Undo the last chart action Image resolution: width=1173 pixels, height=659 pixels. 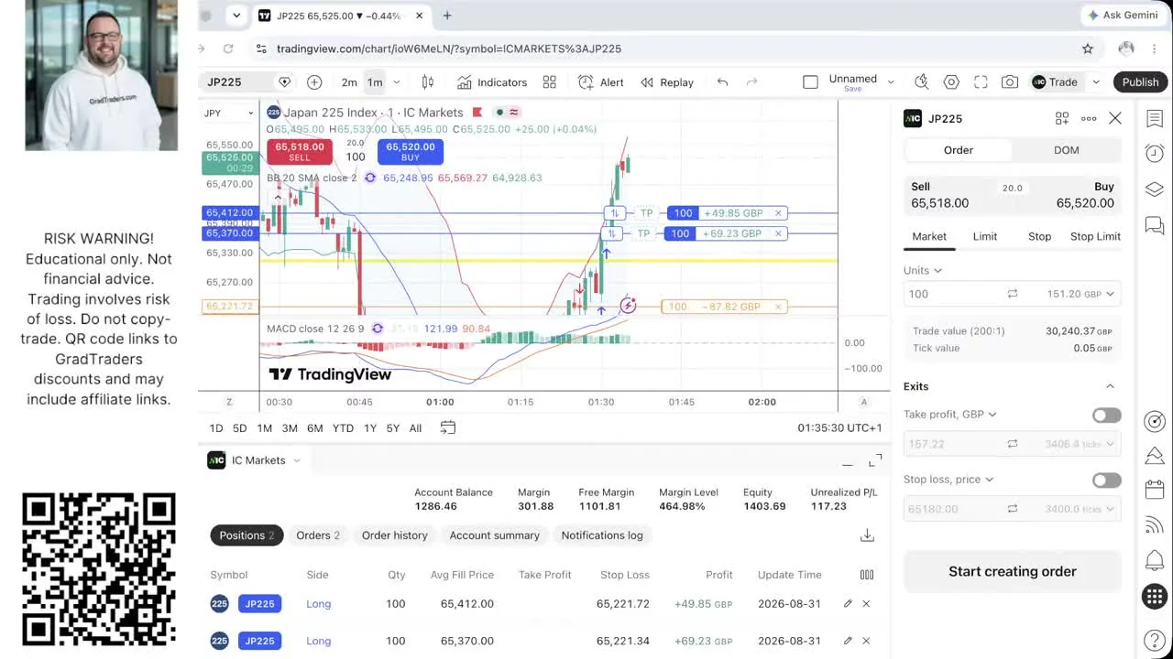(722, 82)
